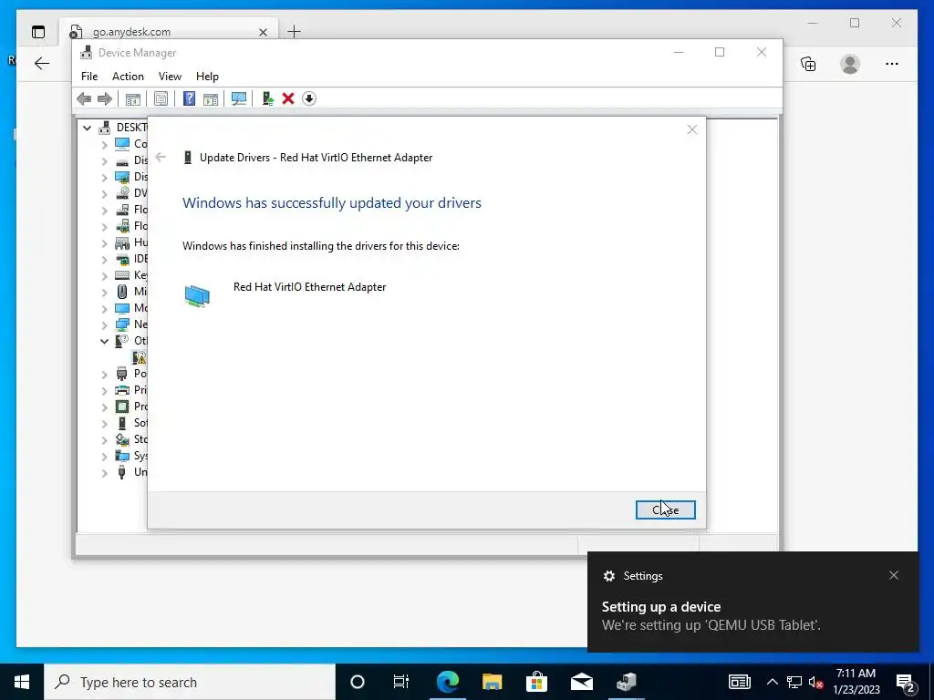
Task: Collapse the Other devices category
Action: click(x=104, y=341)
